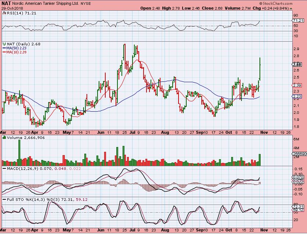This screenshot has width=307, height=234.
Task: Click the 0.070 MACD tag on right axis
Action: (x=298, y=177)
